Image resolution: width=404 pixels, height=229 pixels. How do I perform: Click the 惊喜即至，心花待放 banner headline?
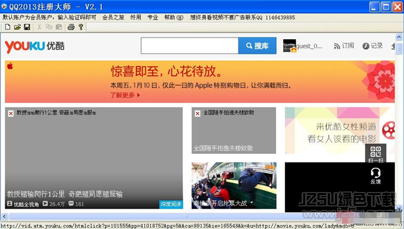tap(166, 71)
